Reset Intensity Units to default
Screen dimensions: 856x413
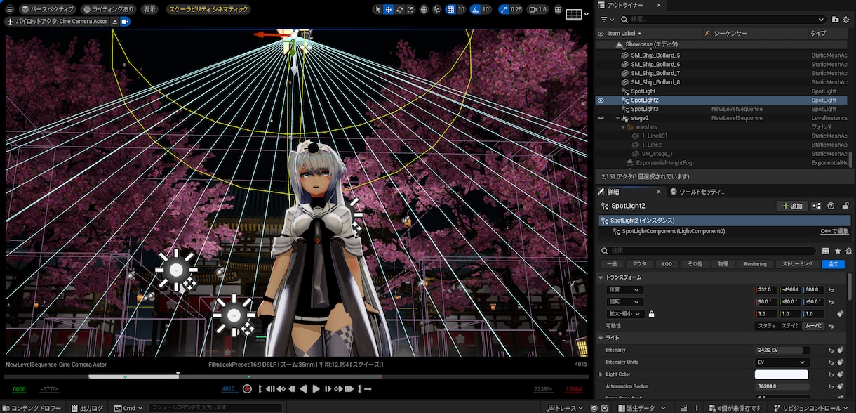pyautogui.click(x=831, y=362)
